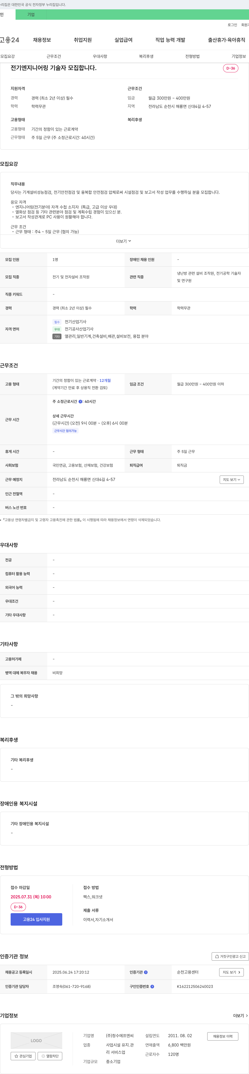249x1074 pixels.
Task: Open the 구인인증번호 help icon
Action: 152,987
